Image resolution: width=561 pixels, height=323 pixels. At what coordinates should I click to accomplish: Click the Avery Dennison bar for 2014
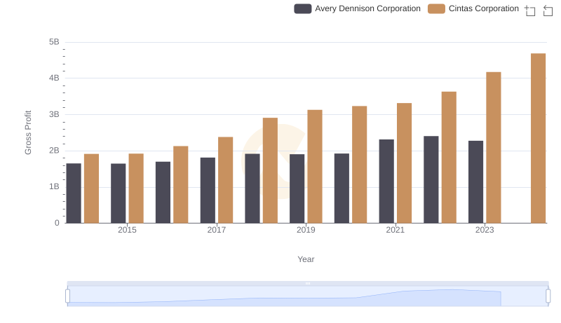click(74, 193)
